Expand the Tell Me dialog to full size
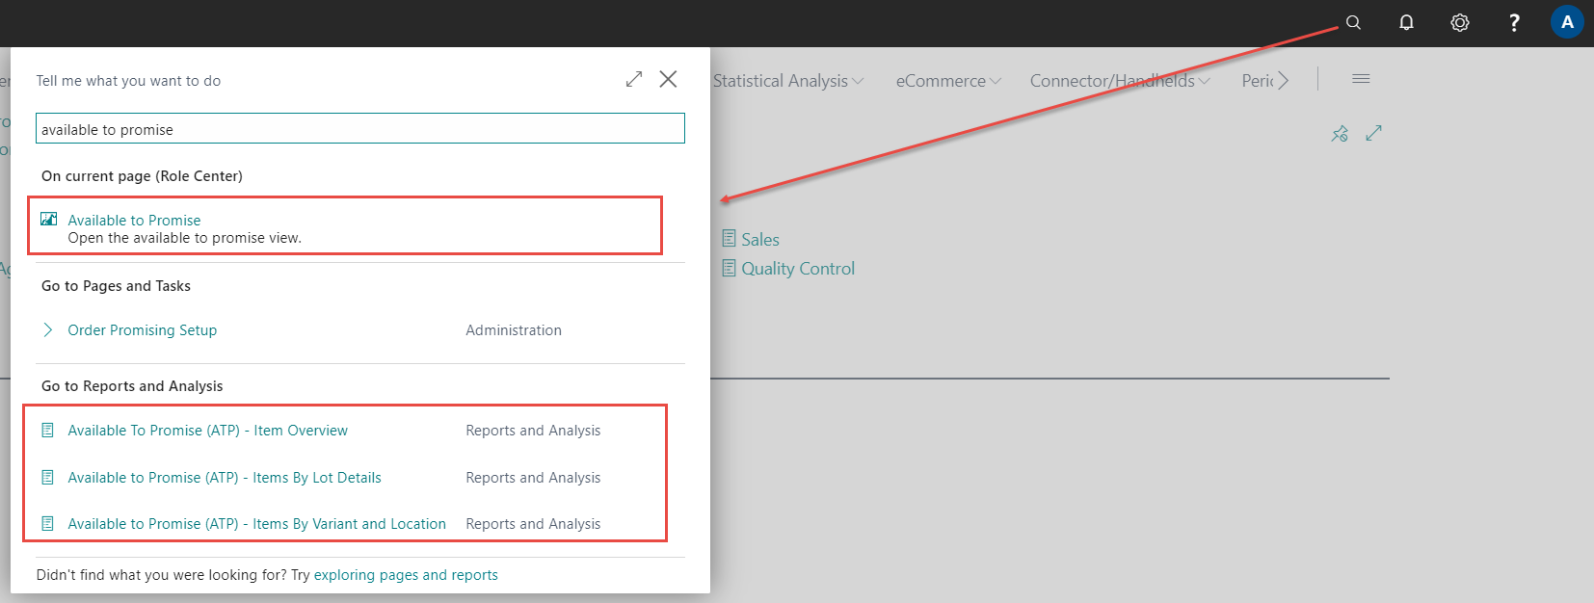Image resolution: width=1594 pixels, height=603 pixels. (633, 79)
